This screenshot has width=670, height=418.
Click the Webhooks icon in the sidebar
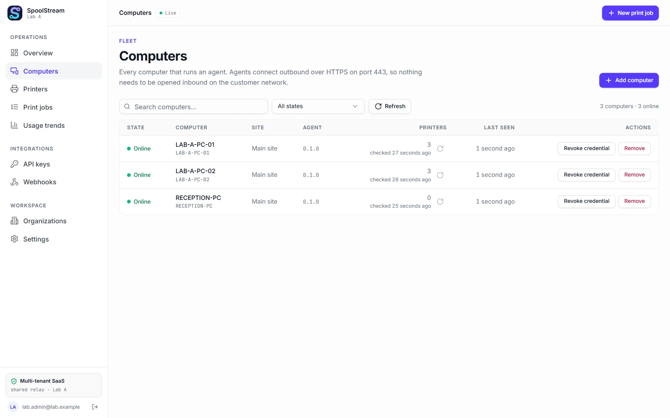[15, 182]
